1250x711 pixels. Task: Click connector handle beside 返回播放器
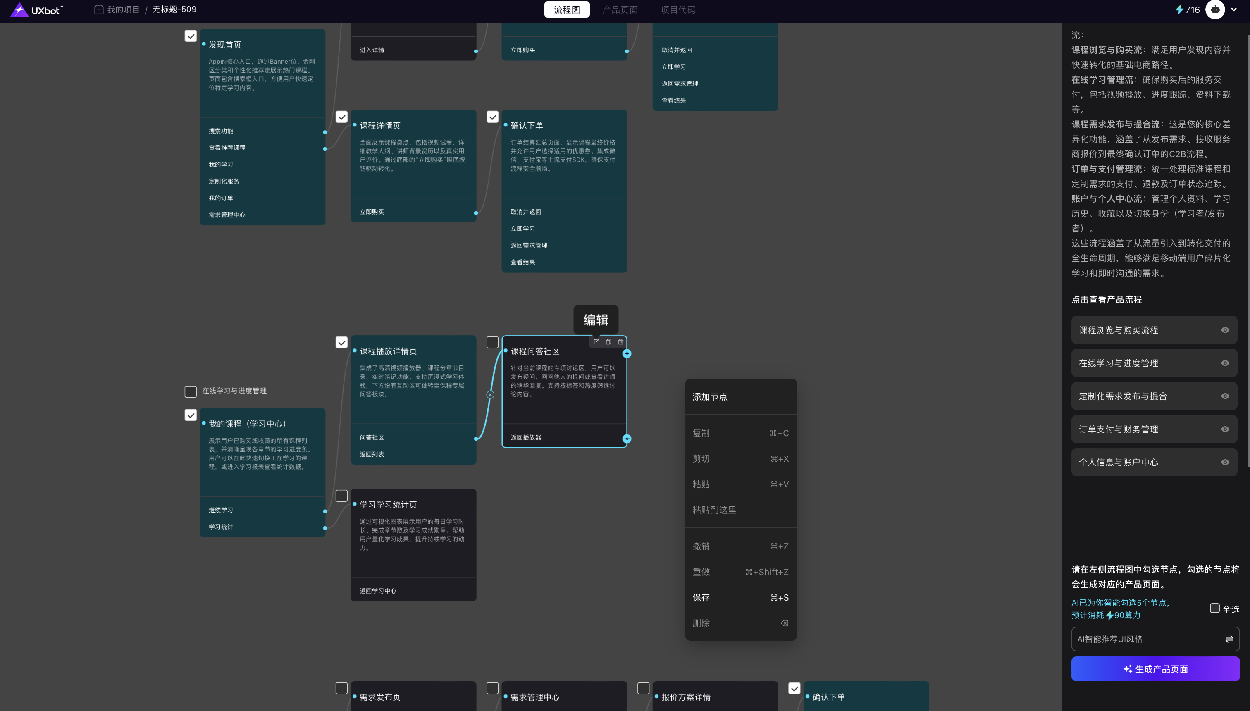click(x=627, y=439)
